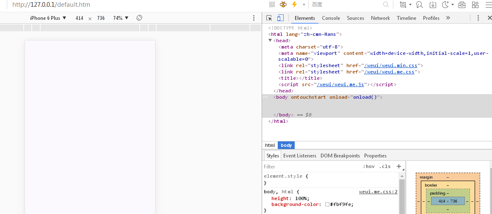Open the browser downloads icon
Screen dimensions: 492x214
433,5
